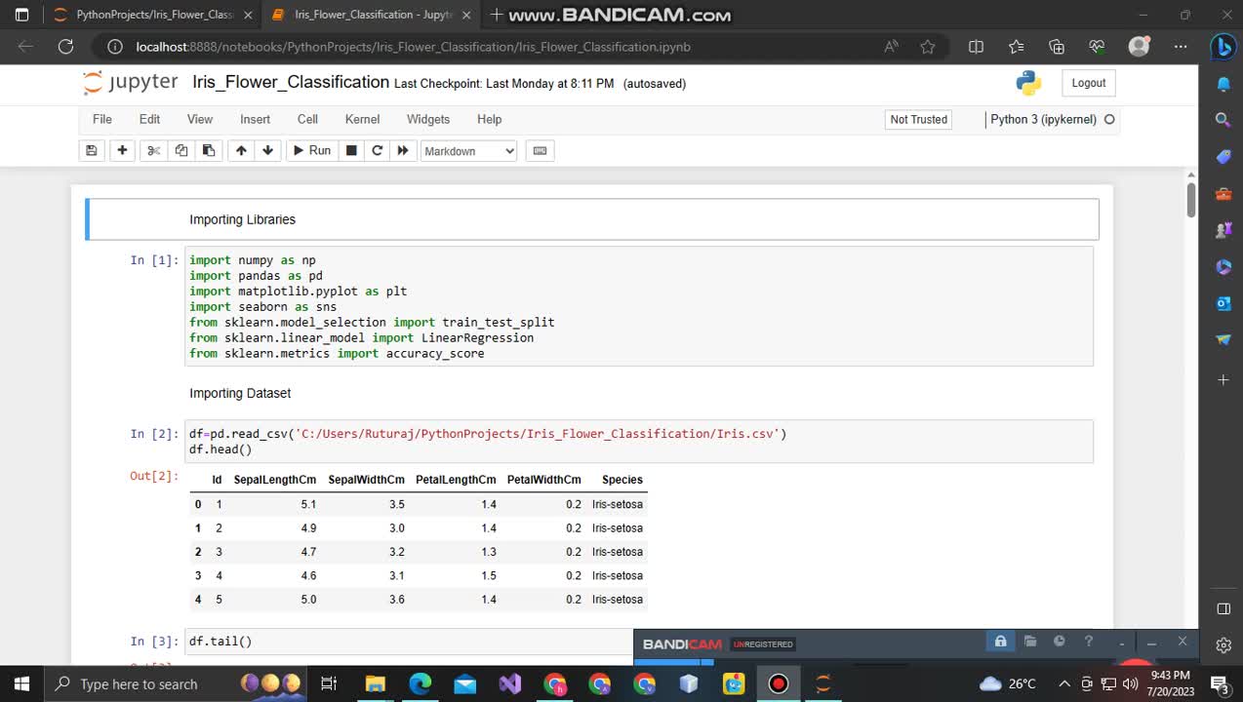Move the selected cell up
Image resolution: width=1243 pixels, height=702 pixels.
(x=241, y=150)
